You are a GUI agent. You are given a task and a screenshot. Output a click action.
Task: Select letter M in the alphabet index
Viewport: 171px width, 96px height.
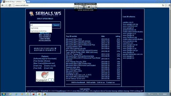pos(55,49)
